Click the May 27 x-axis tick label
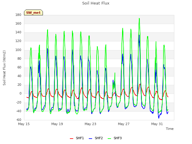Image resolution: width=192 pixels, height=144 pixels. 124,124
